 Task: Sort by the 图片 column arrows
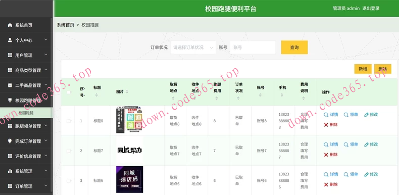(x=127, y=91)
